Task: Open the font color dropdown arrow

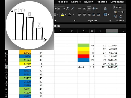Action: [x=73, y=14]
